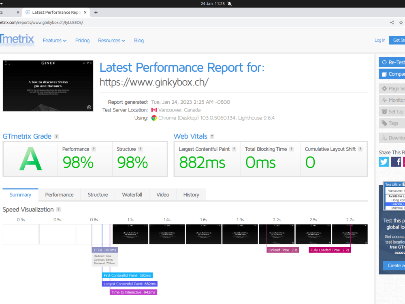Click the help icon next to Web Vitals
Screen dimensions: 405x304
coord(212,136)
